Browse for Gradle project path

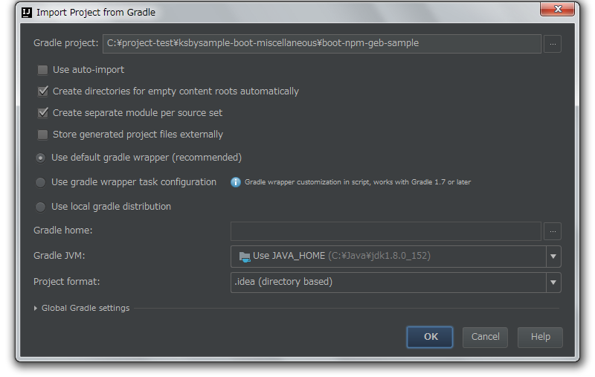coord(553,44)
